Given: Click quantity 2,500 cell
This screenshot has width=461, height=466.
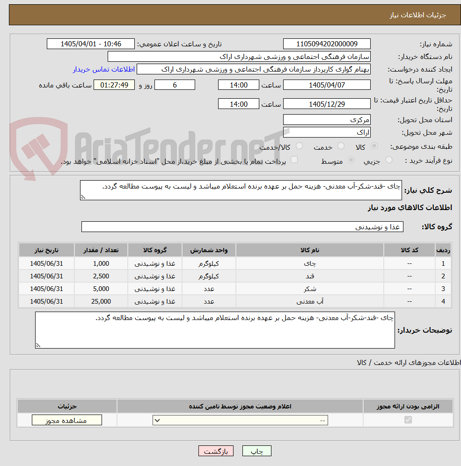Looking at the screenshot, I should [x=101, y=276].
